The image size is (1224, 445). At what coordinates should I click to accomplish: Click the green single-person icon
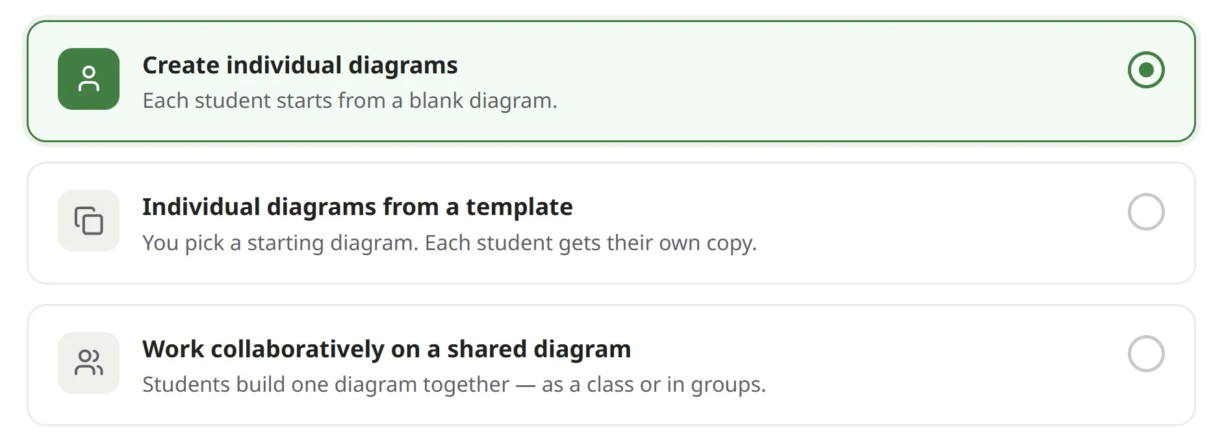(x=88, y=79)
